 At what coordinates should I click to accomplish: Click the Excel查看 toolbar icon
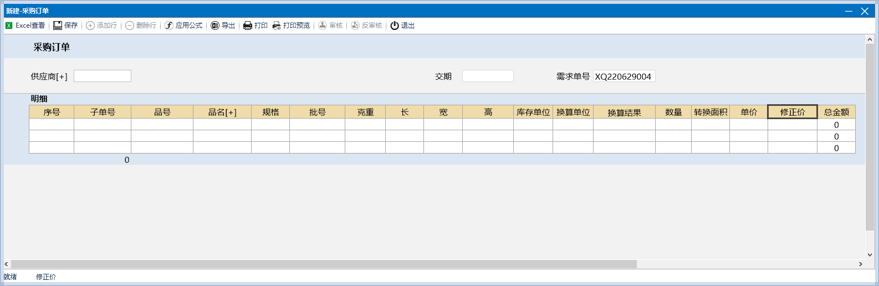[x=9, y=25]
